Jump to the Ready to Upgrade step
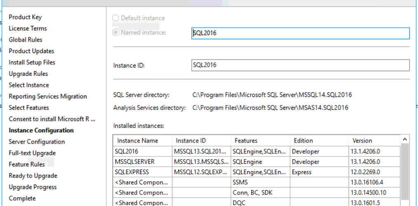Image resolution: width=418 pixels, height=206 pixels. tap(33, 176)
